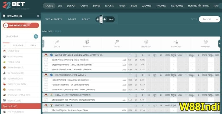Open World Cup 2024 Women Warm-up Matches header
The image size is (222, 114).
pos(79,55)
